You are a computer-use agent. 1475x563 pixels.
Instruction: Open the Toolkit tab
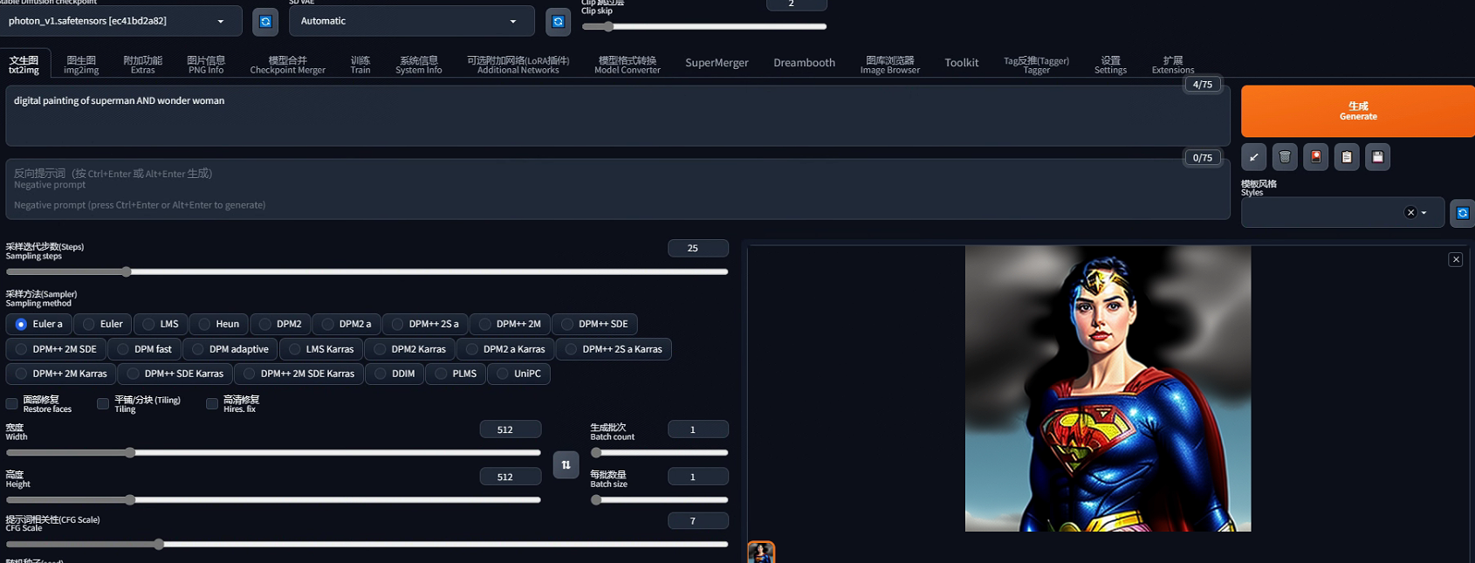click(962, 63)
